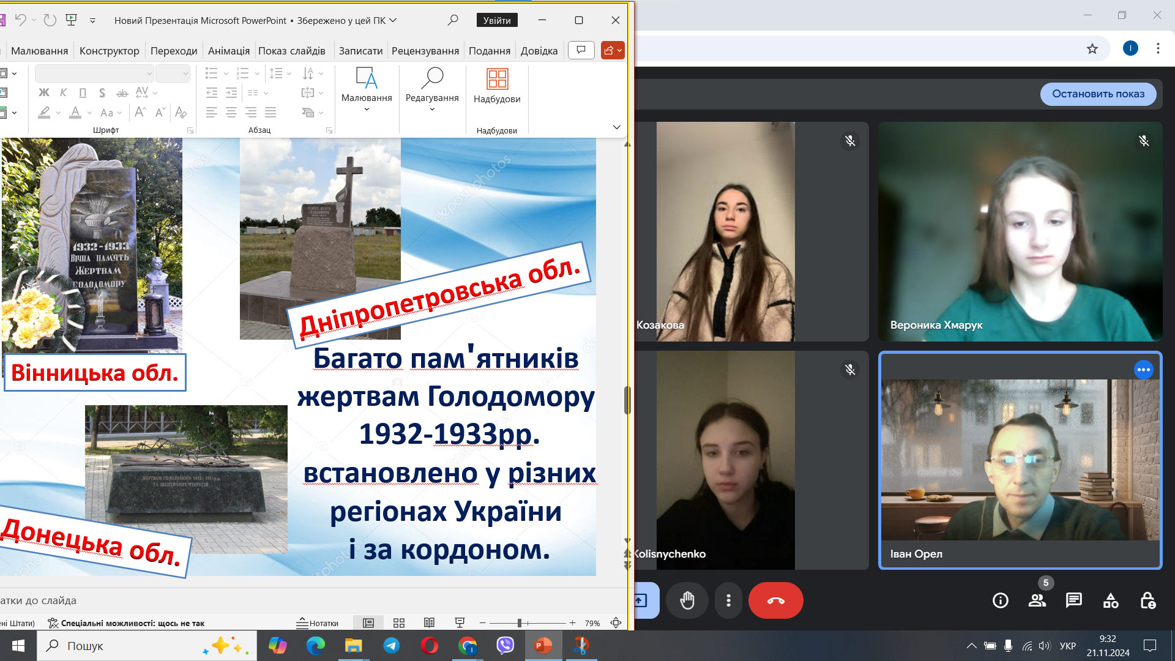Toggle Нотатки notes pane
The height and width of the screenshot is (661, 1175).
[318, 623]
